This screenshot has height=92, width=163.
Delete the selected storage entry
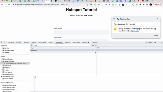tap(96, 45)
